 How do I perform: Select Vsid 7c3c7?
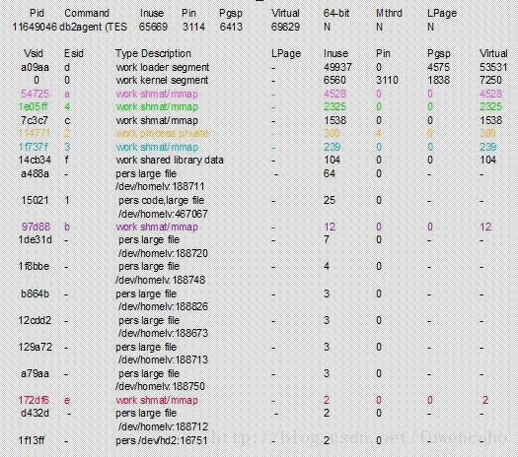35,120
